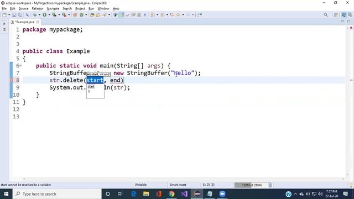The width and height of the screenshot is (354, 199).
Task: Open the Coverage dropdown arrow
Action: click(59, 15)
